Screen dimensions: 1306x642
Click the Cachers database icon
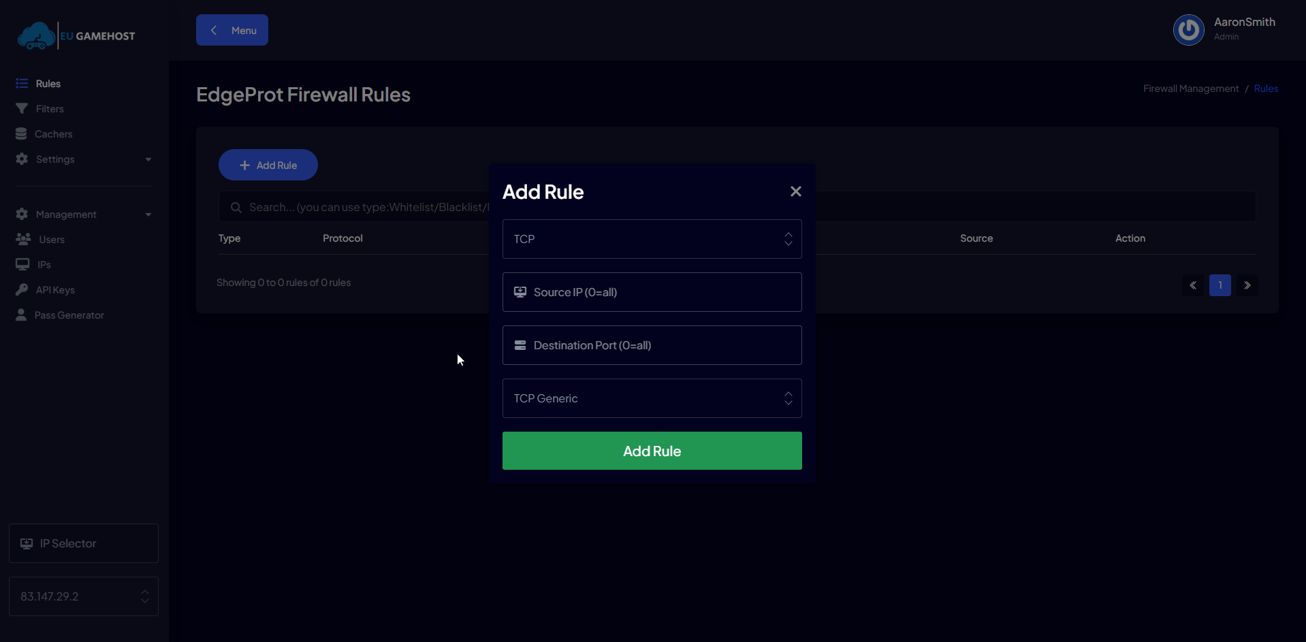pos(21,133)
